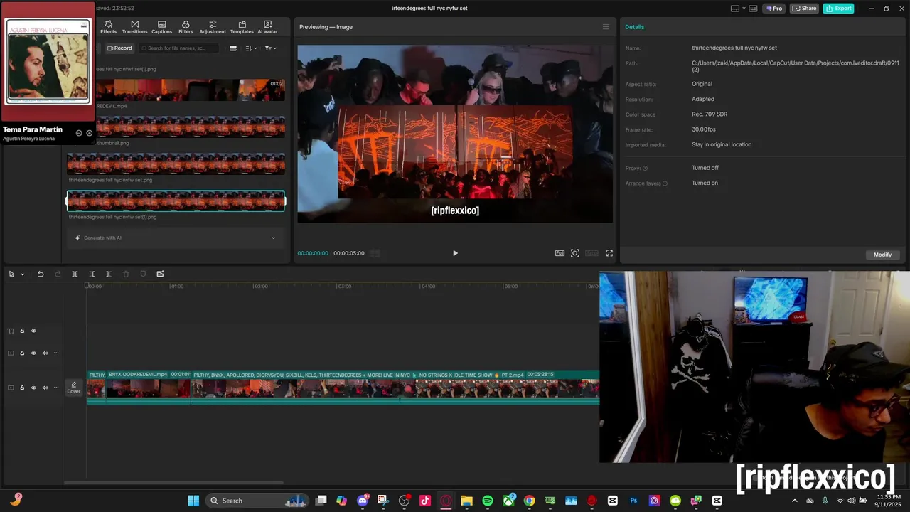The width and height of the screenshot is (910, 512).
Task: Click the preview focus-frame icon
Action: [575, 253]
